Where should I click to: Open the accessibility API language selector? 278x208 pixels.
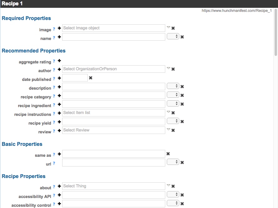(173, 194)
